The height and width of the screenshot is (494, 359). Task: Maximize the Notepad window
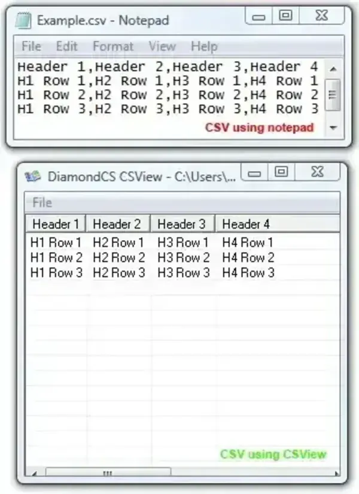click(x=285, y=16)
